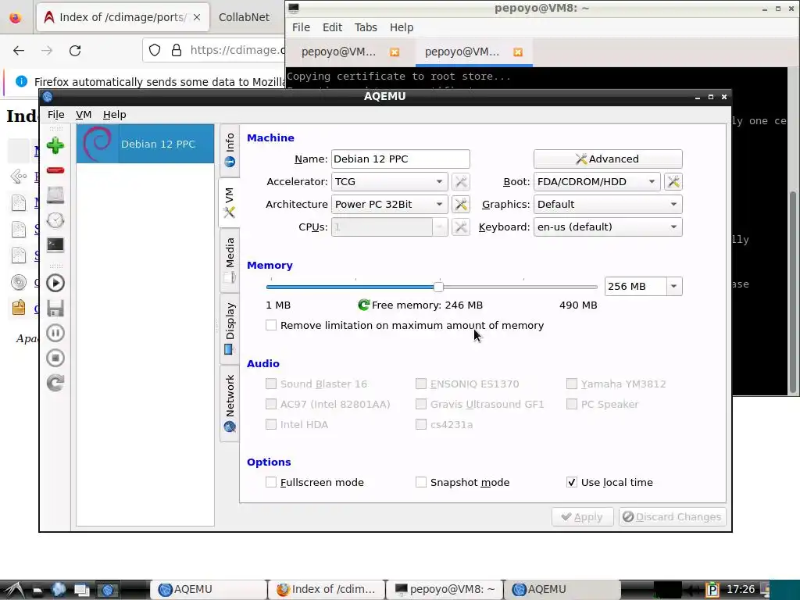Select the Debian 12 PPC VM entry

click(145, 144)
